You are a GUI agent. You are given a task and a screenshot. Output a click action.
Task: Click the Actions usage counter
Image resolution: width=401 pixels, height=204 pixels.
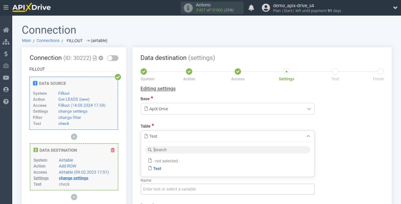point(212,8)
